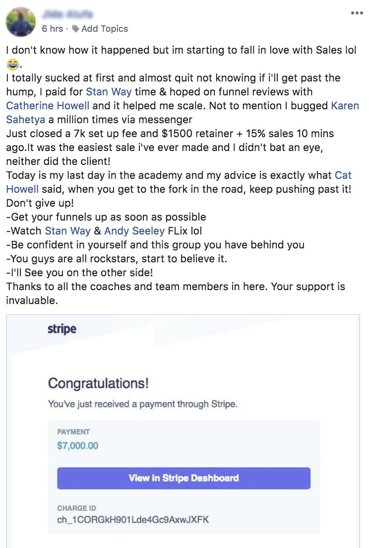Open Stan Way link in 'Watch' line
Image resolution: width=369 pixels, height=548 pixels.
[x=67, y=231]
